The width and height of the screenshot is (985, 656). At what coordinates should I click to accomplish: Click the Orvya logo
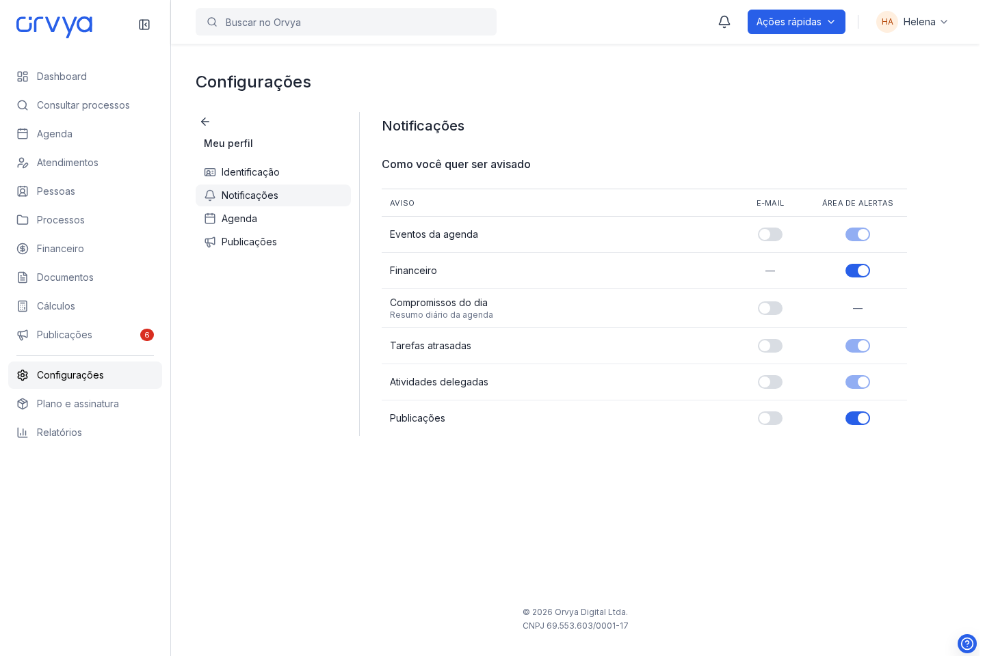pyautogui.click(x=54, y=26)
